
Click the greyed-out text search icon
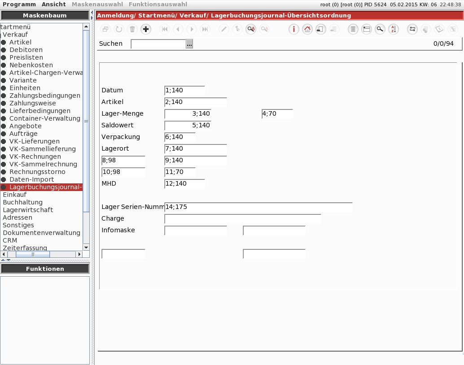(x=264, y=29)
